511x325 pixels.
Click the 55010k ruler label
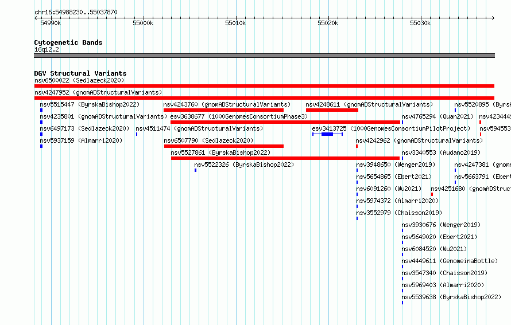[235, 23]
